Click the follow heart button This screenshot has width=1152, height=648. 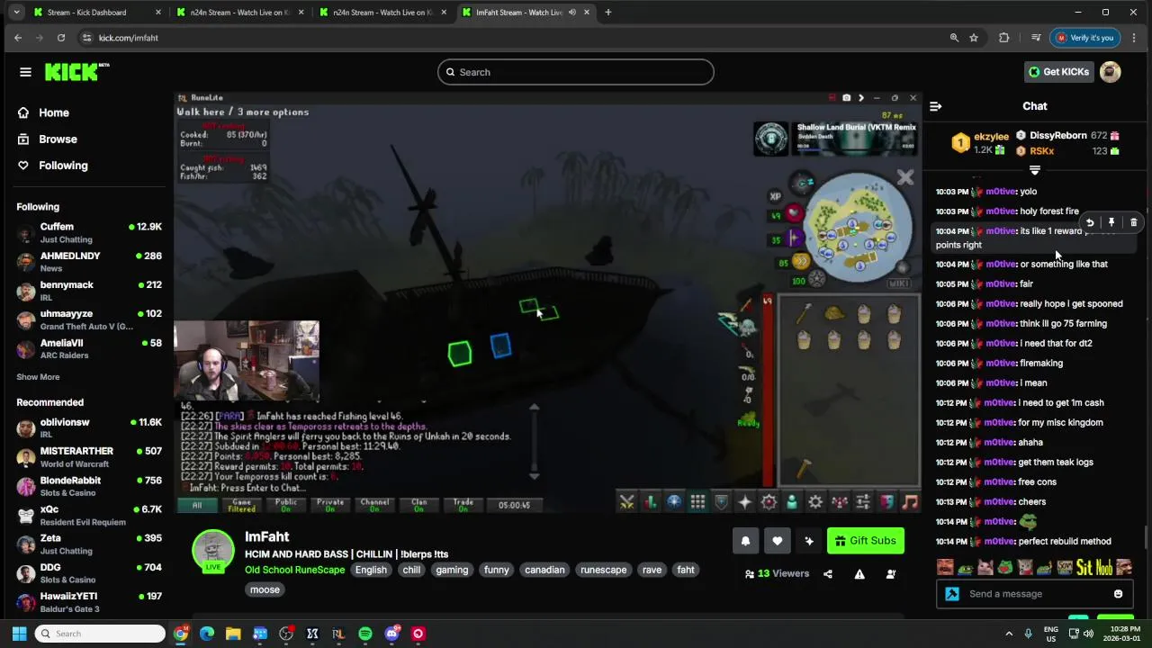click(x=777, y=541)
